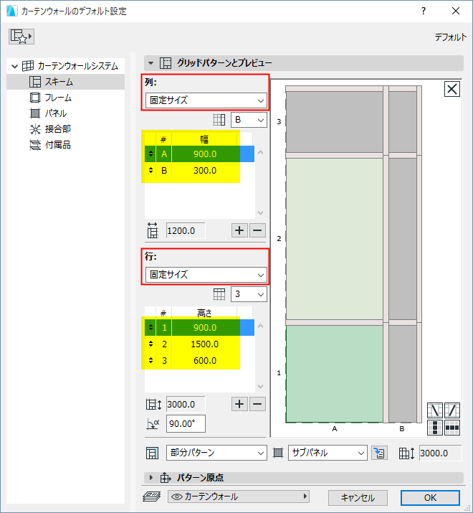This screenshot has width=473, height=513.
Task: Open the 列 固定サイズ dropdown
Action: pyautogui.click(x=206, y=100)
